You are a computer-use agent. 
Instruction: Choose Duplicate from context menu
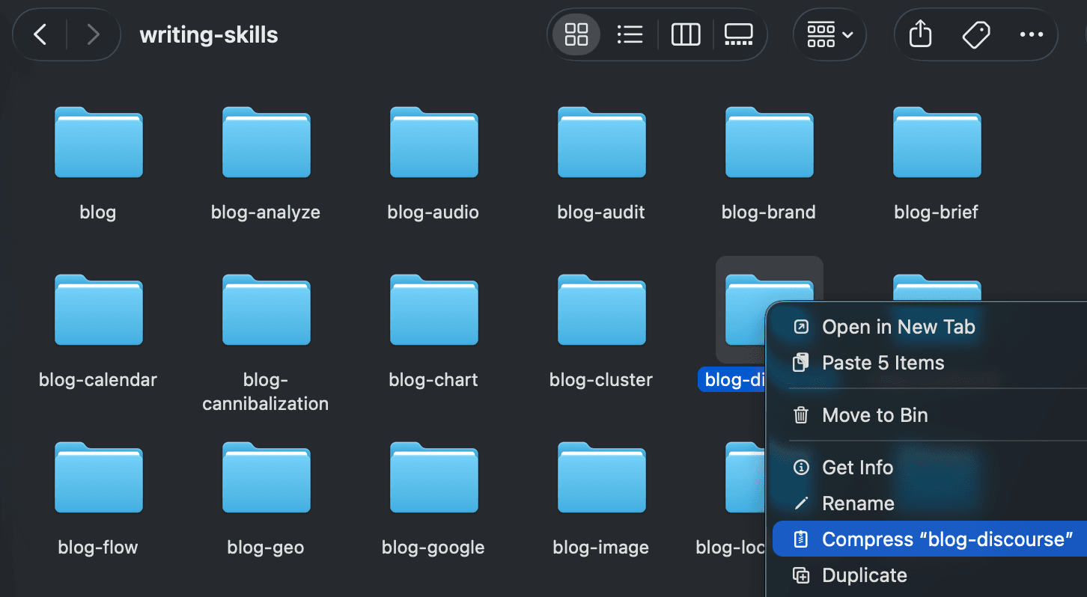tap(929, 575)
